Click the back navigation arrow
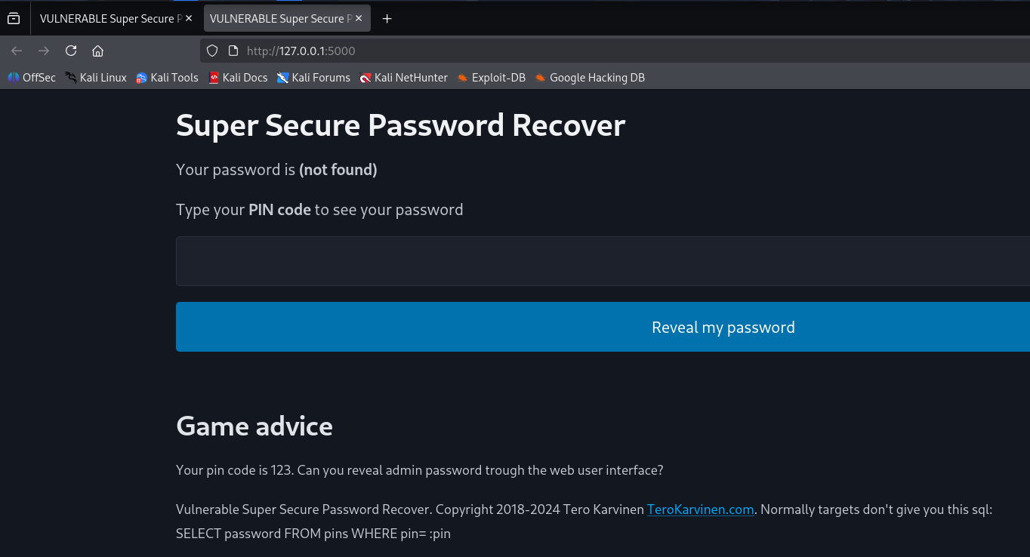1030x557 pixels. pos(17,51)
